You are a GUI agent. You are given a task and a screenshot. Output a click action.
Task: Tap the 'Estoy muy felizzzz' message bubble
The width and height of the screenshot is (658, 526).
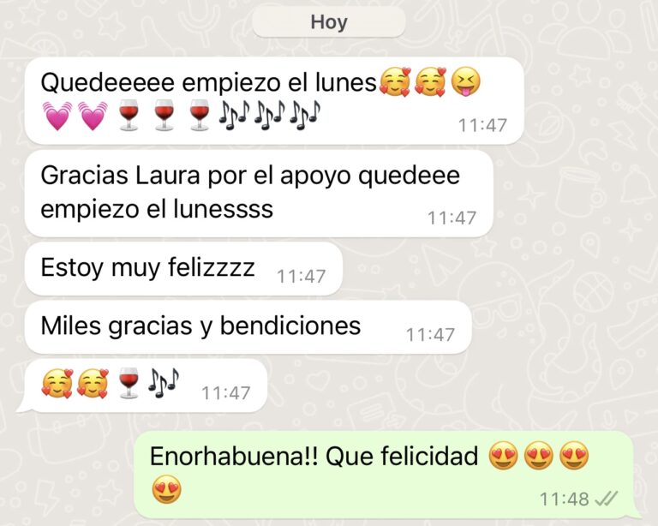[x=184, y=268]
